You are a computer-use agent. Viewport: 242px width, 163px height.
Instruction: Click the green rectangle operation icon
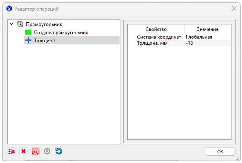28,32
